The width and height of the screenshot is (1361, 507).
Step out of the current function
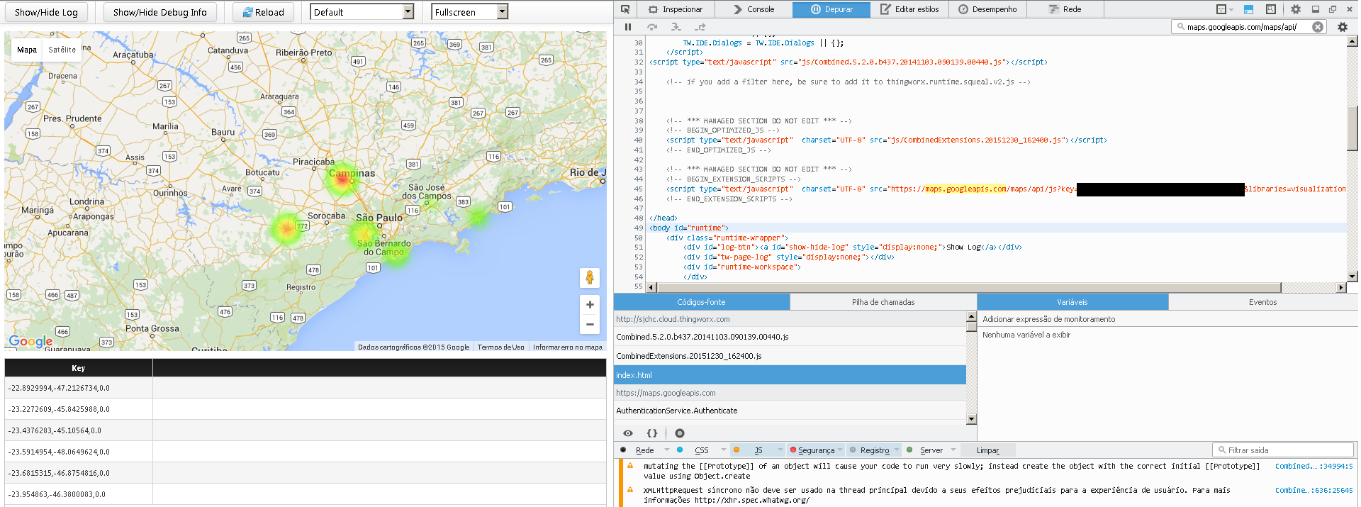click(x=700, y=27)
